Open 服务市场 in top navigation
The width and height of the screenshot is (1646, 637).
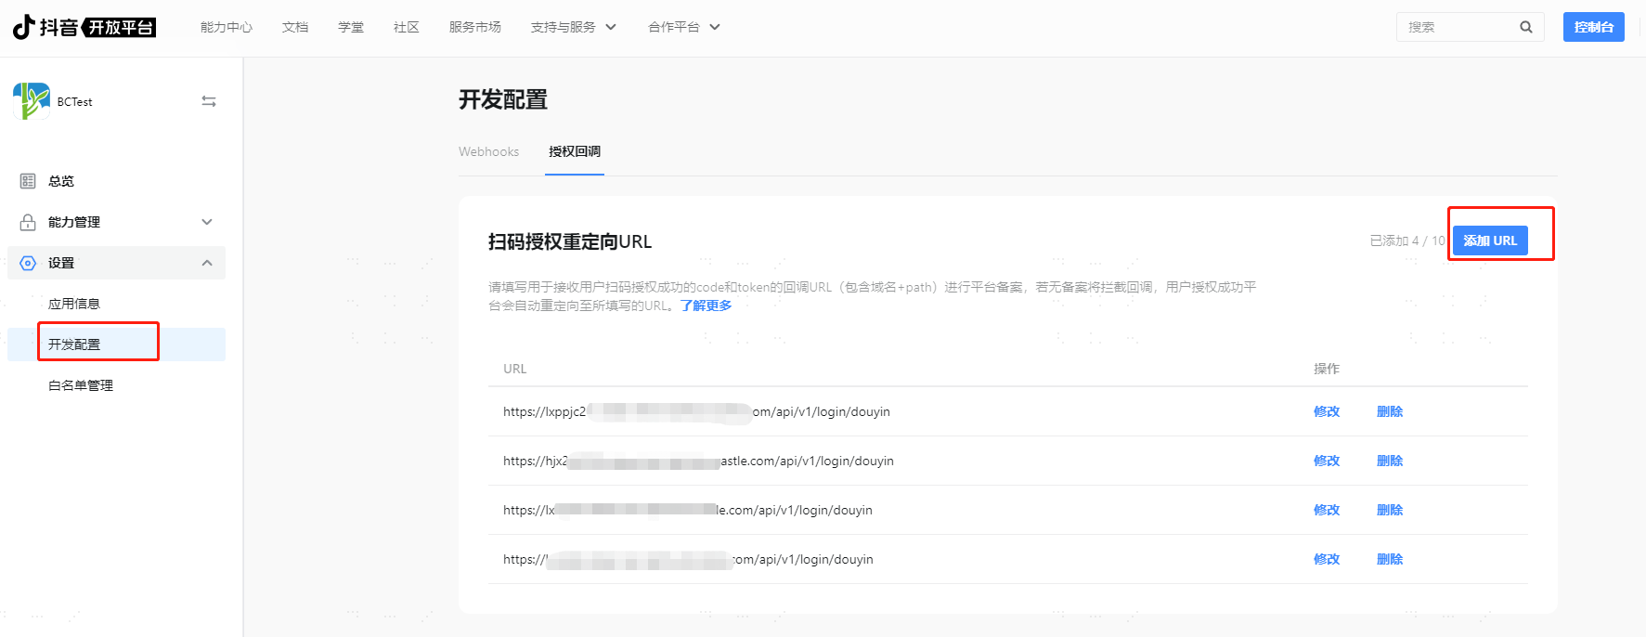tap(474, 27)
